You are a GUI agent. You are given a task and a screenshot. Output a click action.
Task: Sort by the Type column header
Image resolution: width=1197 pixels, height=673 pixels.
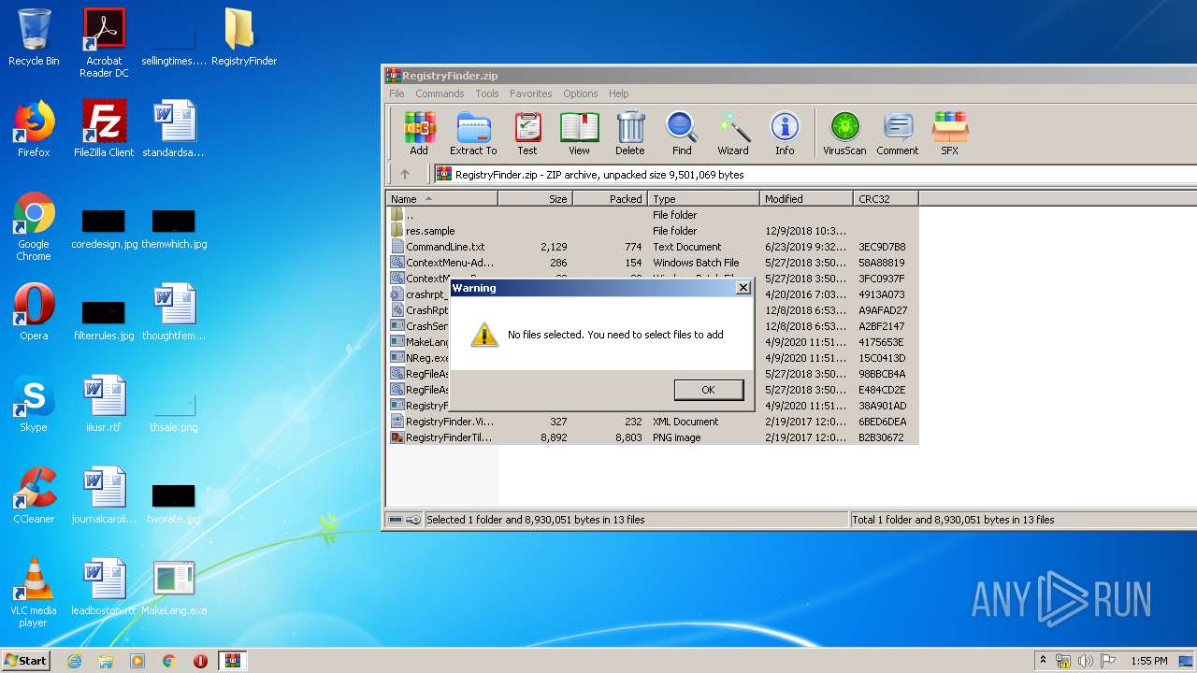[x=703, y=198]
